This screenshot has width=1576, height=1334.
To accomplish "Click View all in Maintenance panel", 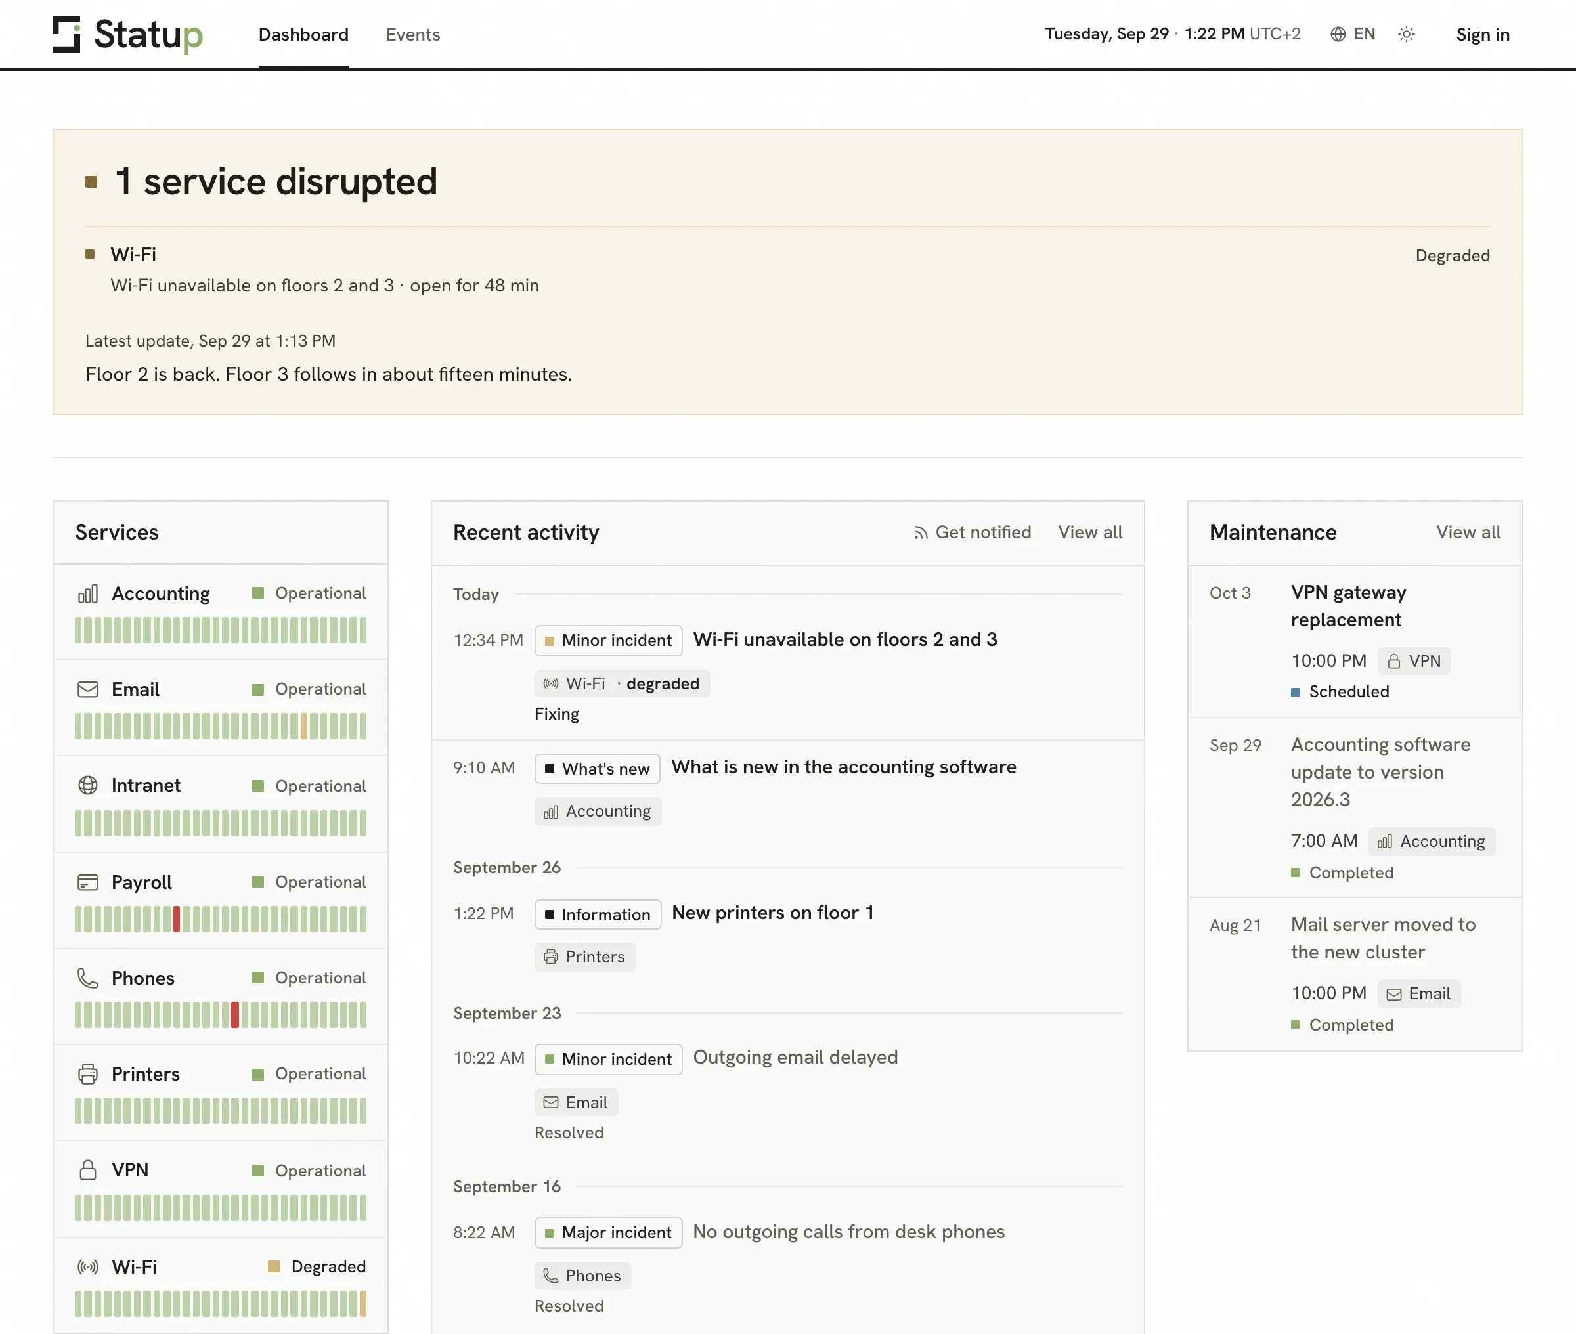I will coord(1468,532).
